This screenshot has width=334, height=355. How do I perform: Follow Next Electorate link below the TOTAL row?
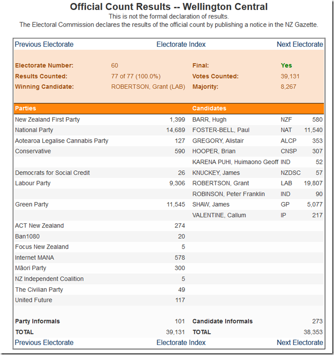[300, 342]
